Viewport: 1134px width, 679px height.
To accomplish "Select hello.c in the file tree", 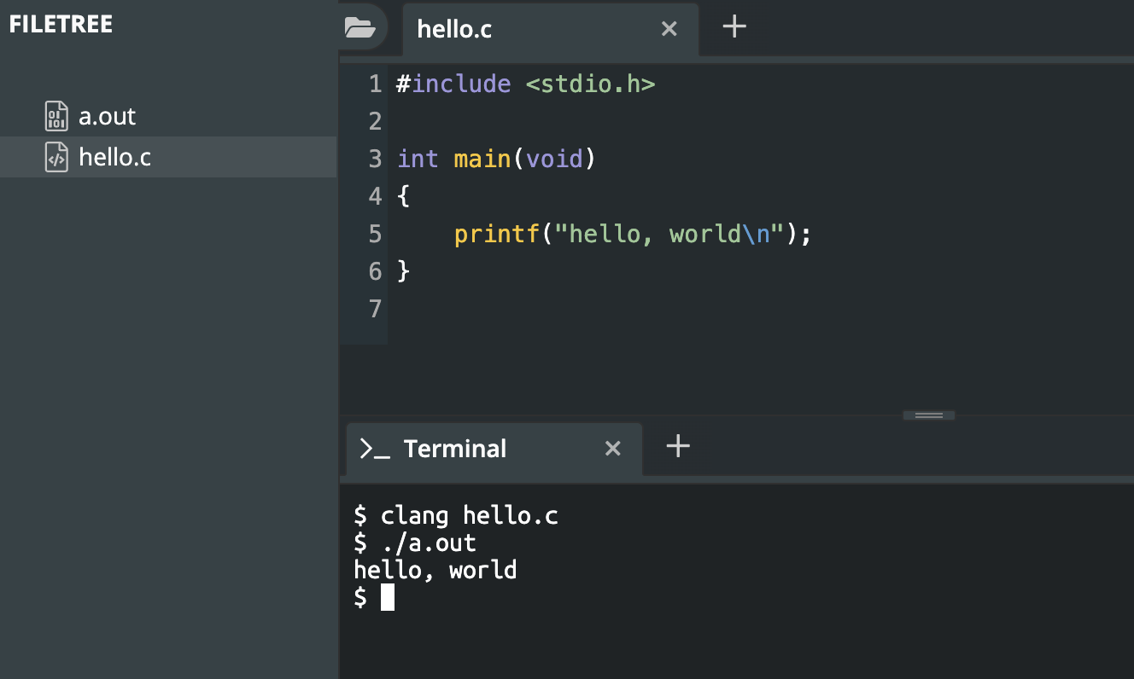I will pos(114,158).
